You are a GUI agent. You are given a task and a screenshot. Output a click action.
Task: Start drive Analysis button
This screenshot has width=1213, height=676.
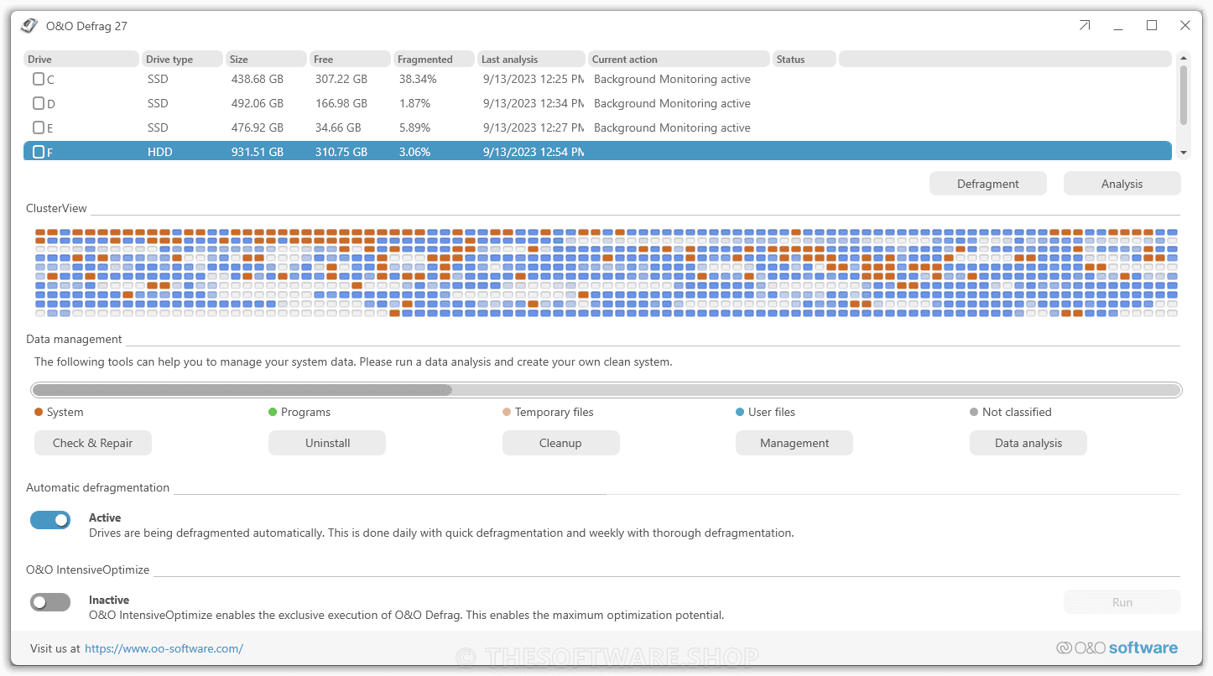coord(1122,184)
